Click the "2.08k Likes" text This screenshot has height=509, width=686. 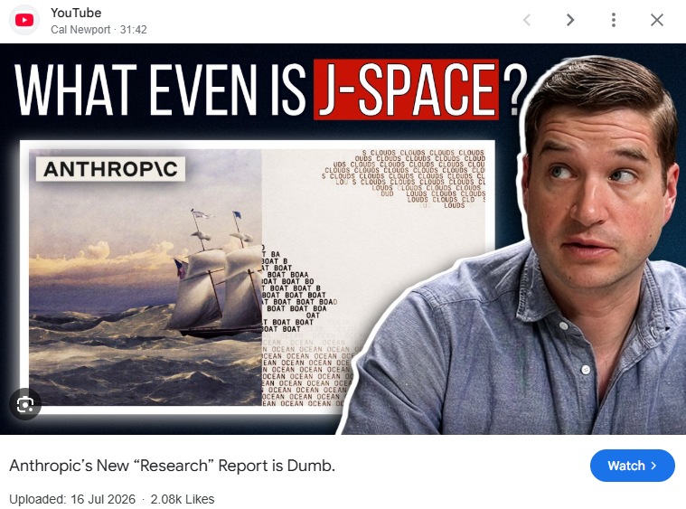tap(183, 499)
